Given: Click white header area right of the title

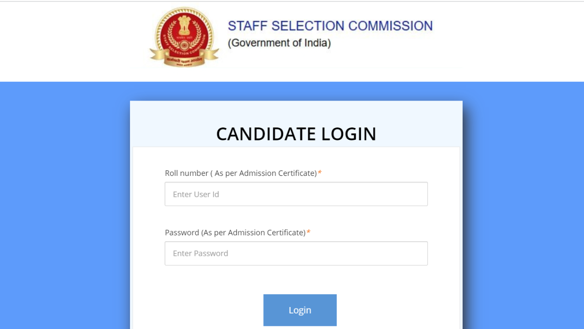Looking at the screenshot, I should 511,41.
